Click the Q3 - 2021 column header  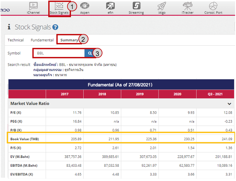pyautogui.click(x=215, y=94)
